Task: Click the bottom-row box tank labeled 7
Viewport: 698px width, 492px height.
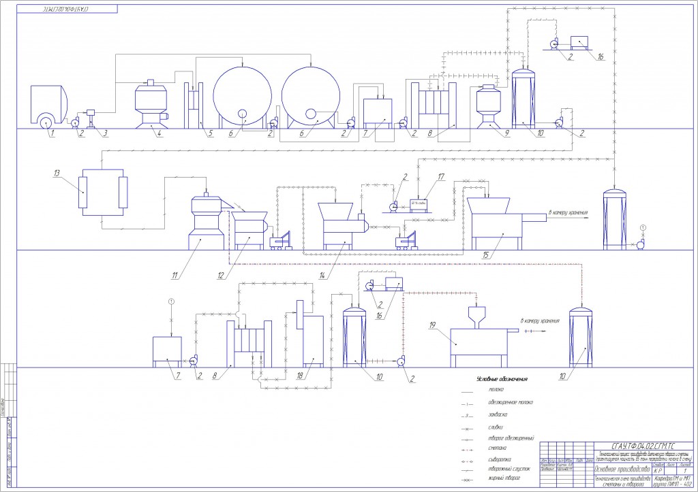Action: point(168,352)
